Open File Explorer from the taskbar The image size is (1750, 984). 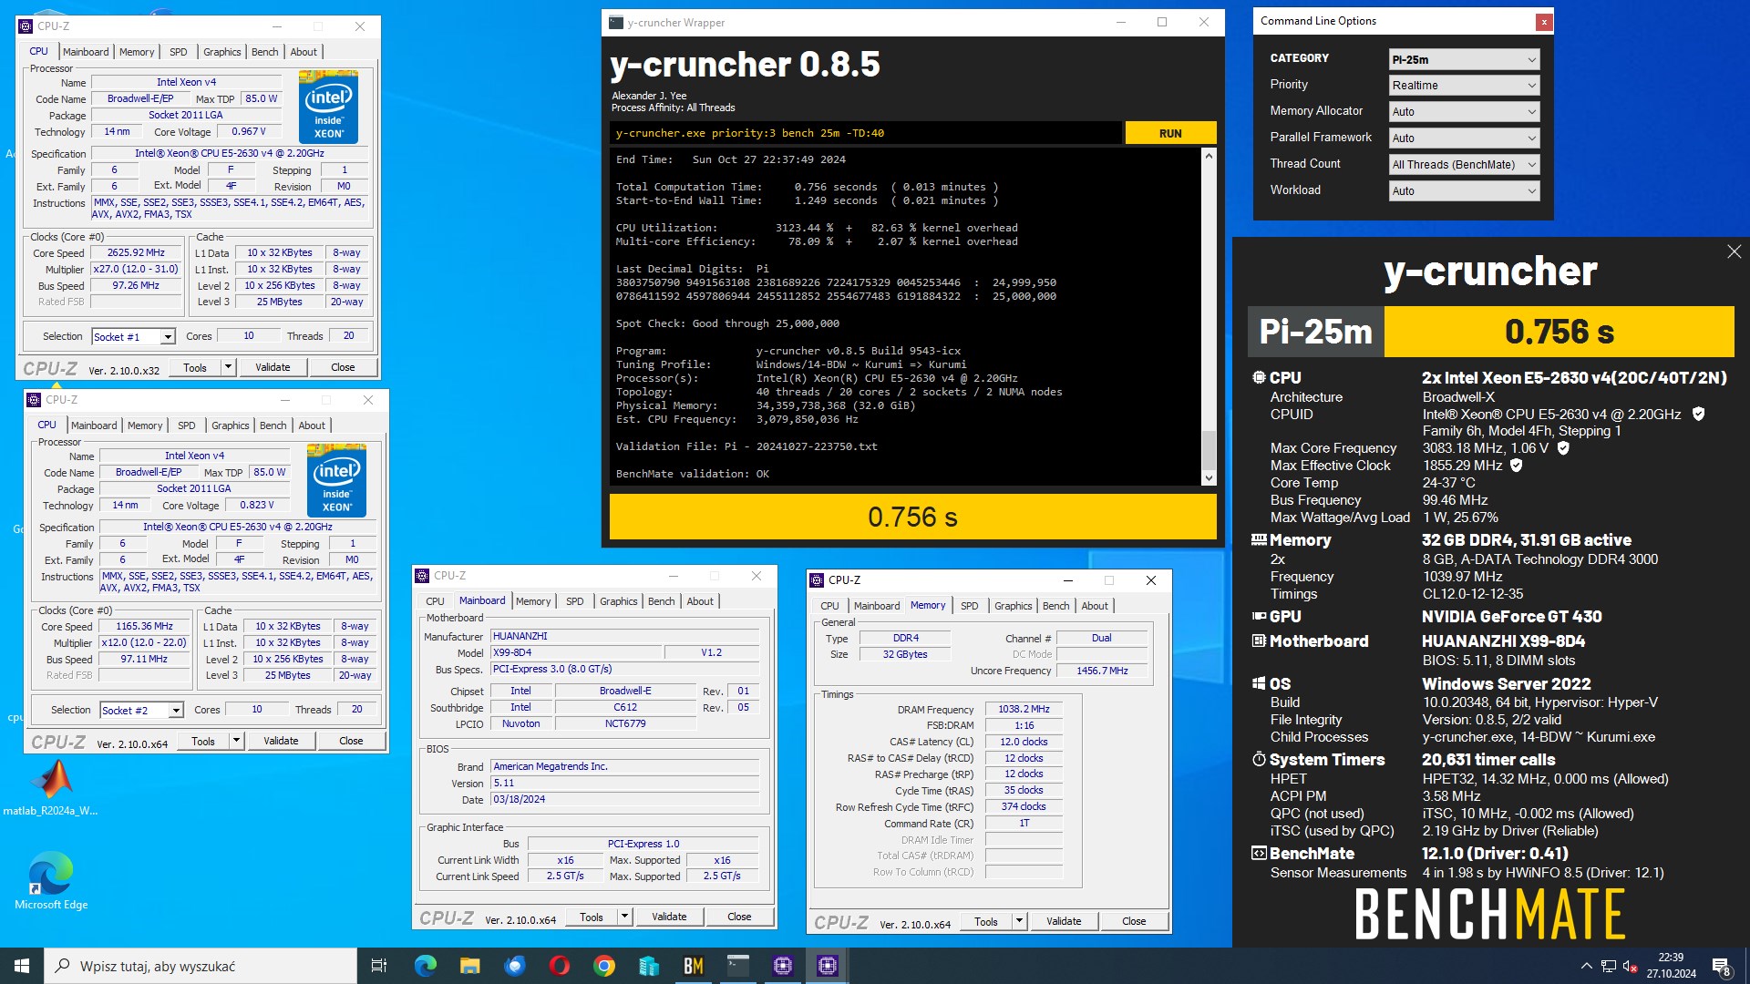[469, 966]
